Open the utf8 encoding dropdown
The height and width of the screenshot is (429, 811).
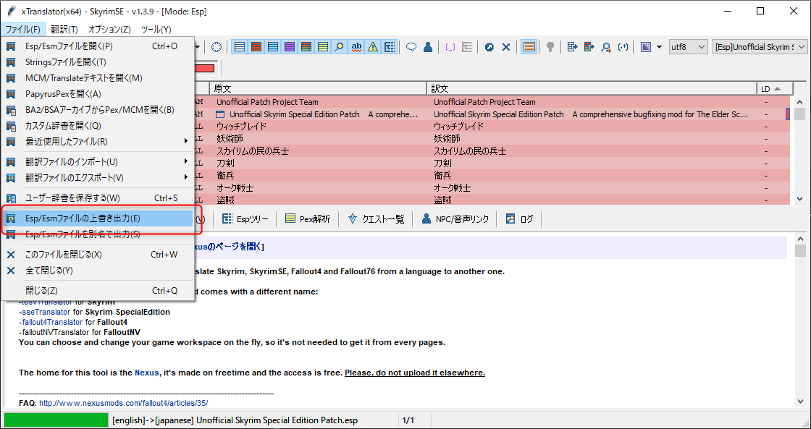689,47
